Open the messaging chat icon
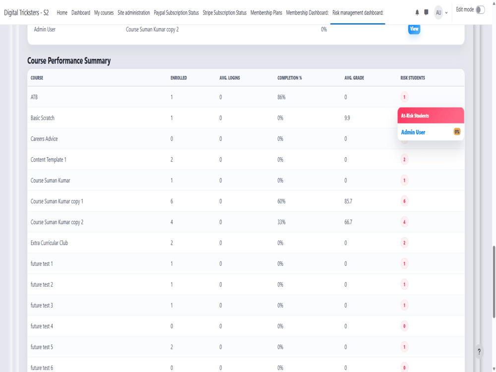Viewport: 496px width, 372px height. 426,12
